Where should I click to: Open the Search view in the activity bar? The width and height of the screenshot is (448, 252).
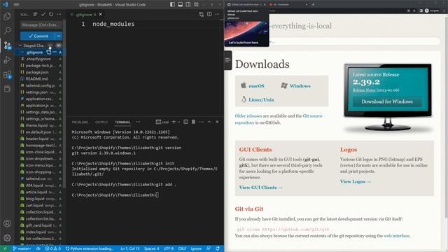tap(7, 31)
